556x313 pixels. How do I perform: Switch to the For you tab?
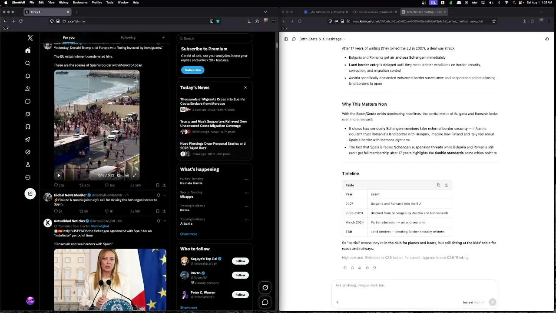click(x=69, y=38)
